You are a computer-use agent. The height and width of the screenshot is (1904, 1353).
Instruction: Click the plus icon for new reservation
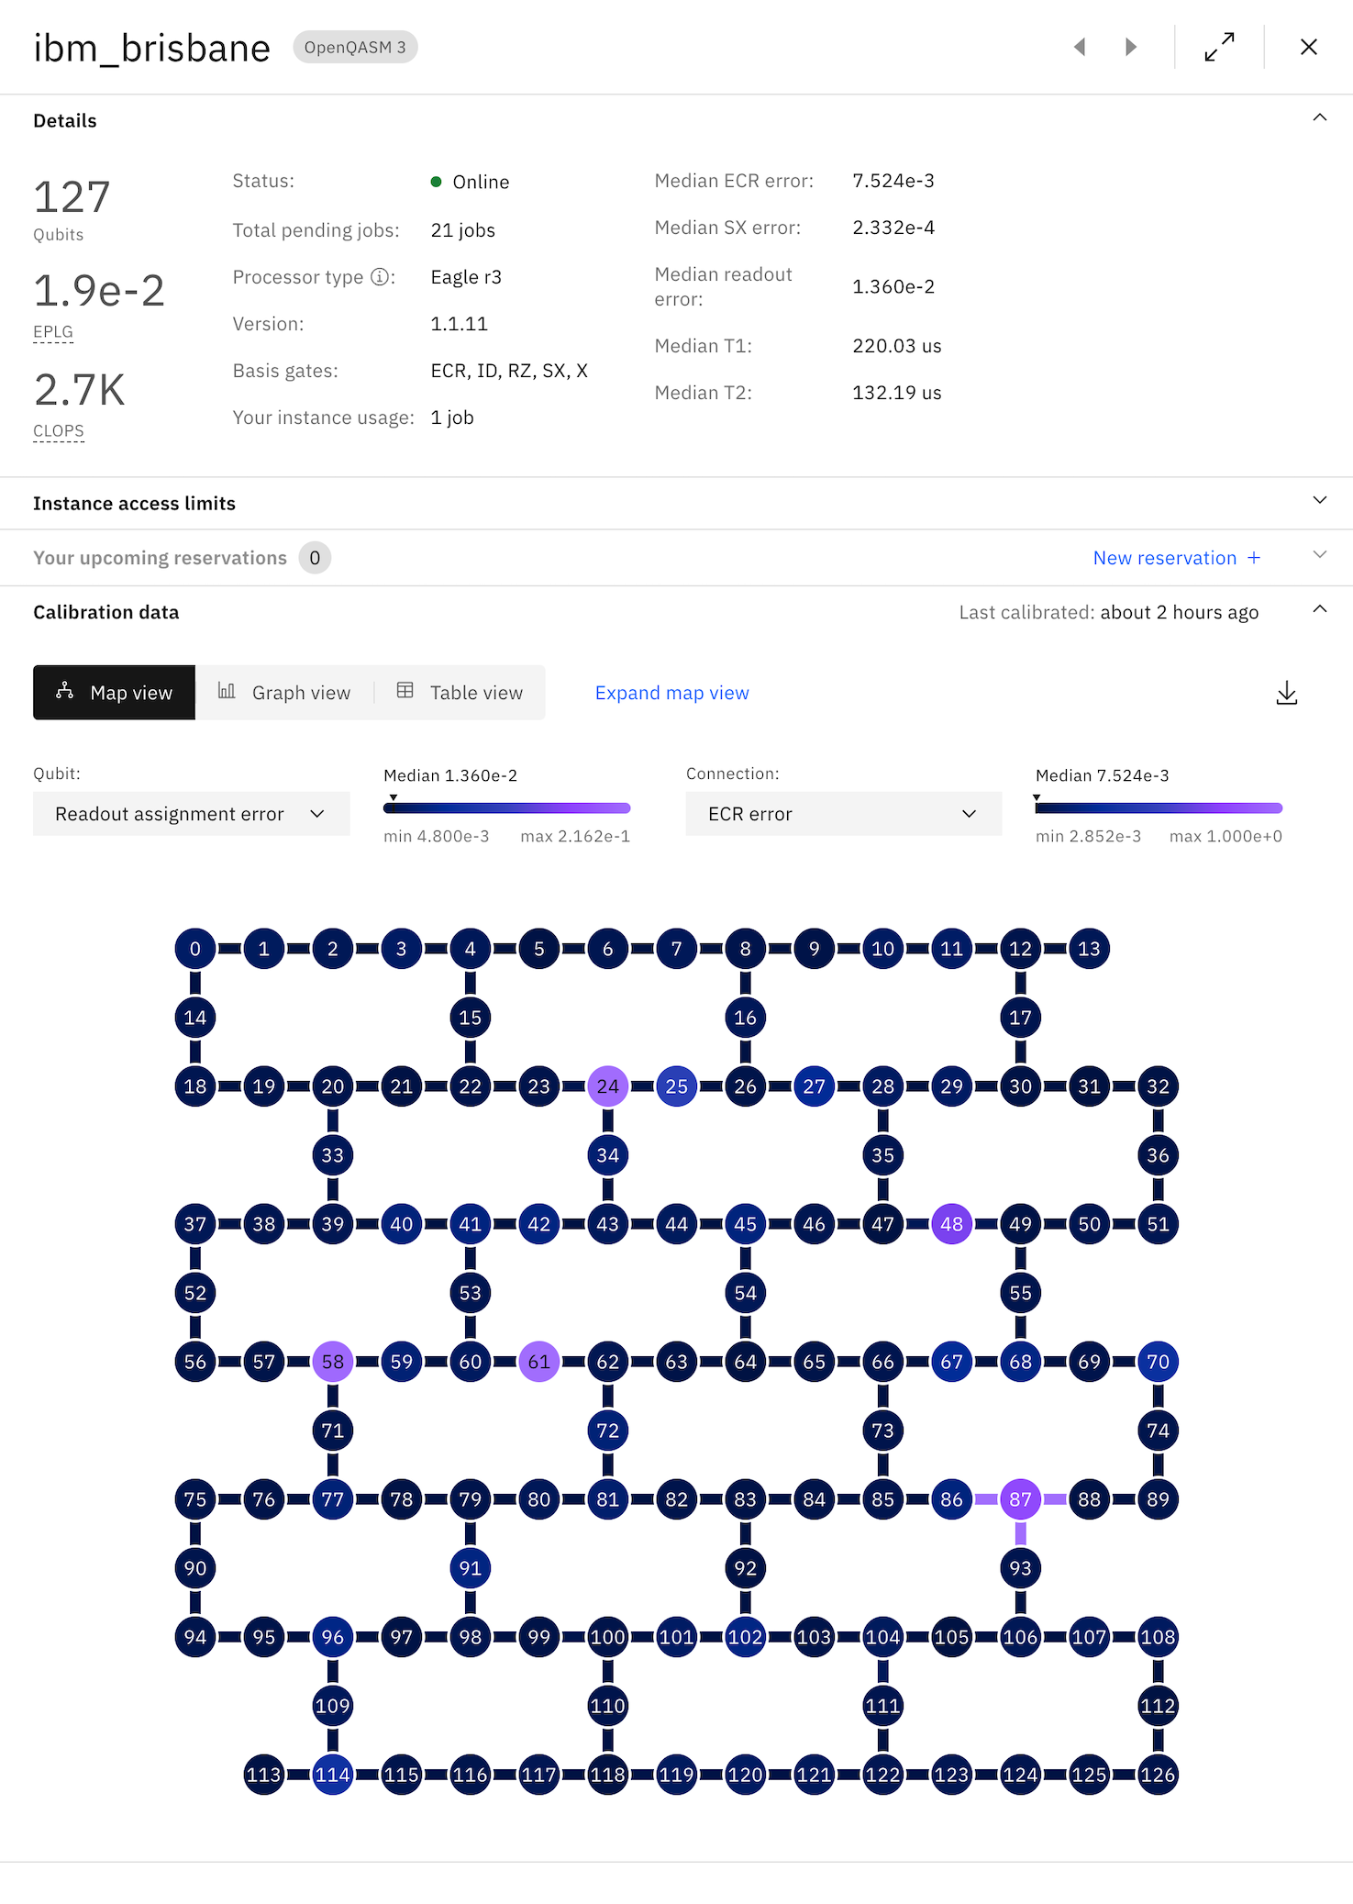point(1254,558)
